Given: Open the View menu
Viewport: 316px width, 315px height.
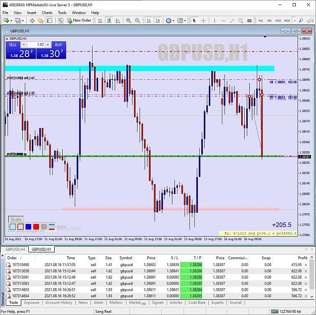Looking at the screenshot, I should (x=18, y=13).
